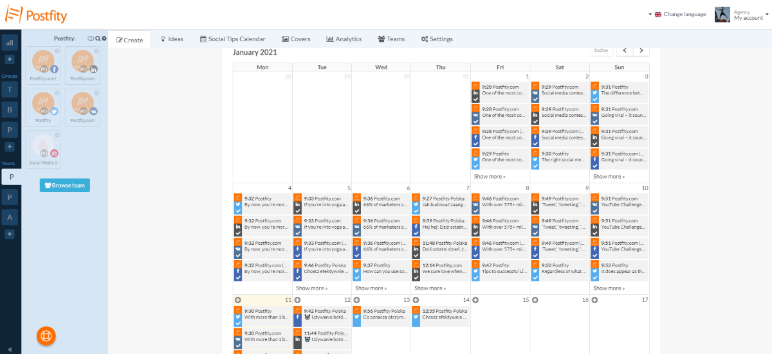Image resolution: width=772 pixels, height=354 pixels.
Task: Open the 9:47 Postfity 'Tips to successful' post
Action: click(500, 271)
